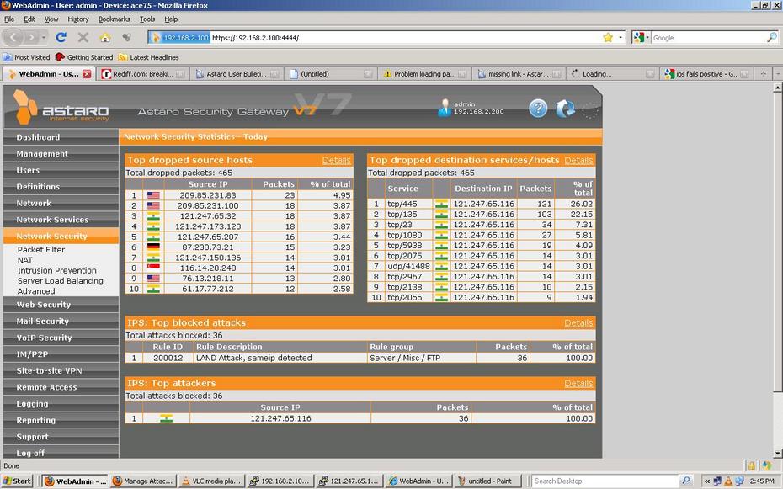Open untitled - Paint taskbar item

[x=488, y=481]
